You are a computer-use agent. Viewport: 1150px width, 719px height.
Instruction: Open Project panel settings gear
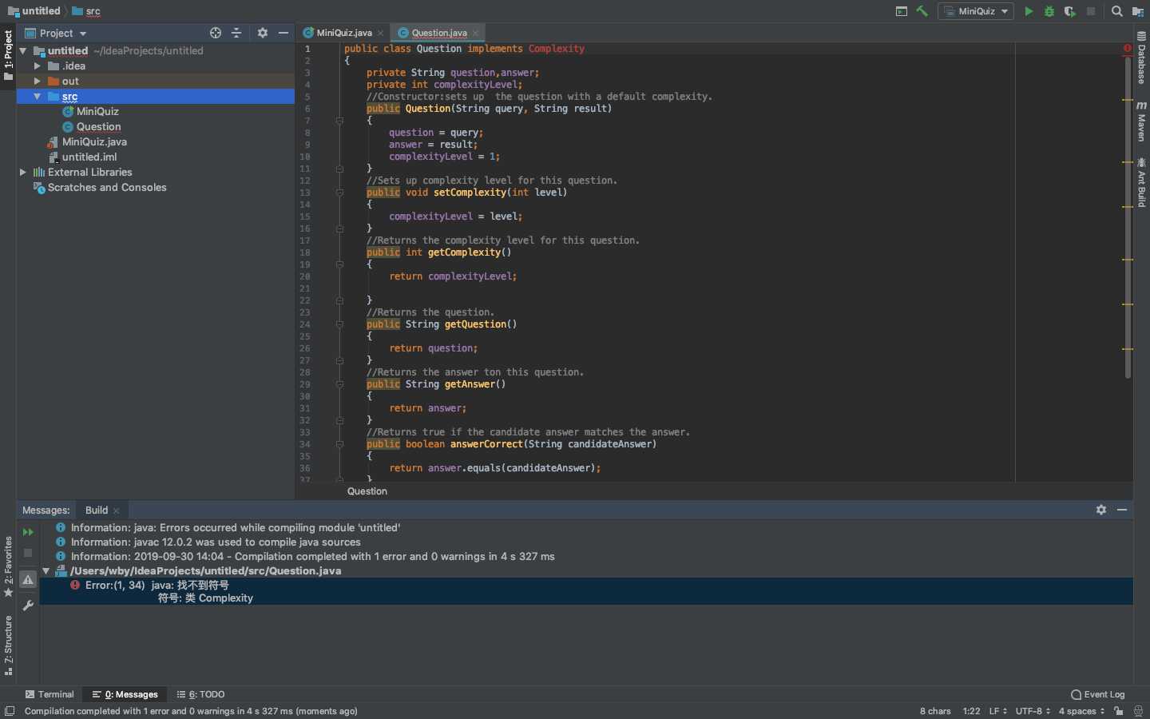click(263, 33)
